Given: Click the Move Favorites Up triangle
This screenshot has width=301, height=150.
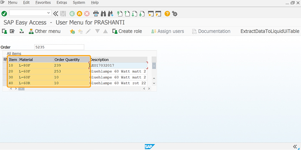Looking at the screenshot, I should [105, 31].
